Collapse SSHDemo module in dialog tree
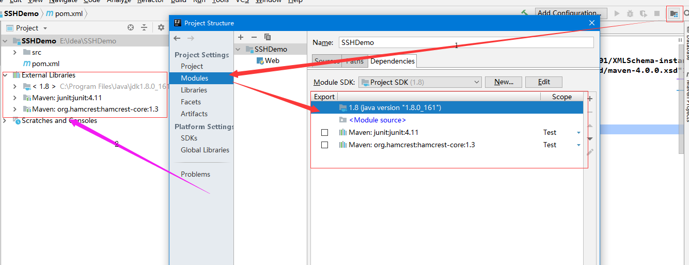The width and height of the screenshot is (689, 265). (x=239, y=49)
